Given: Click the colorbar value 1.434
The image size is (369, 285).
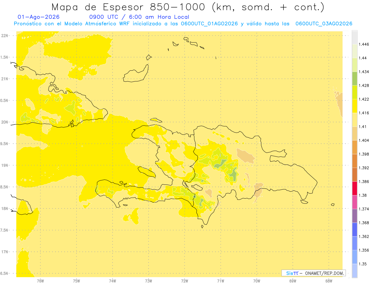Looking at the screenshot, I should coord(364,72).
